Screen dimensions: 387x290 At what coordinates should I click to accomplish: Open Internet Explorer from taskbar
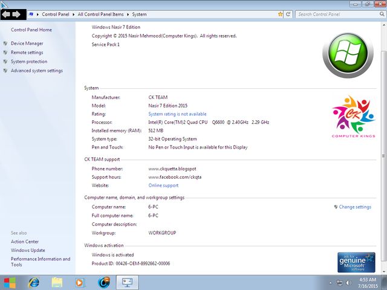(x=34, y=283)
